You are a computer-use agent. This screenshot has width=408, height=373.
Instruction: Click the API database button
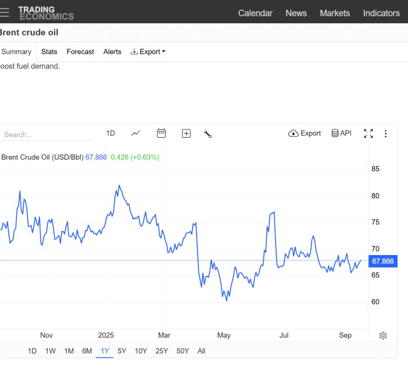(341, 133)
